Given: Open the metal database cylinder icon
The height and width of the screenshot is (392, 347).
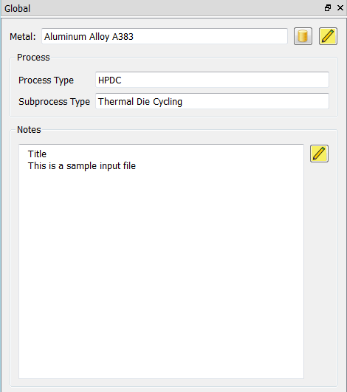Looking at the screenshot, I should (303, 36).
